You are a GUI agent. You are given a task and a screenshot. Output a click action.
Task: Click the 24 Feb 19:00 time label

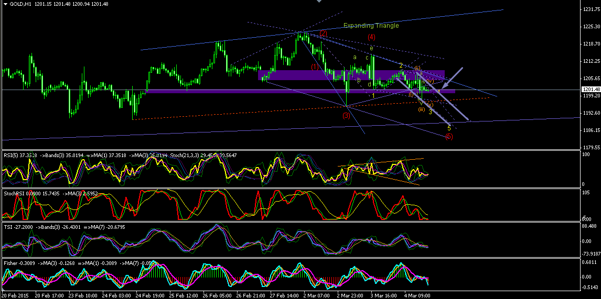coord(149,296)
